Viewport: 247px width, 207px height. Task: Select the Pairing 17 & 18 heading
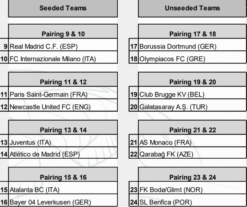[192, 34]
